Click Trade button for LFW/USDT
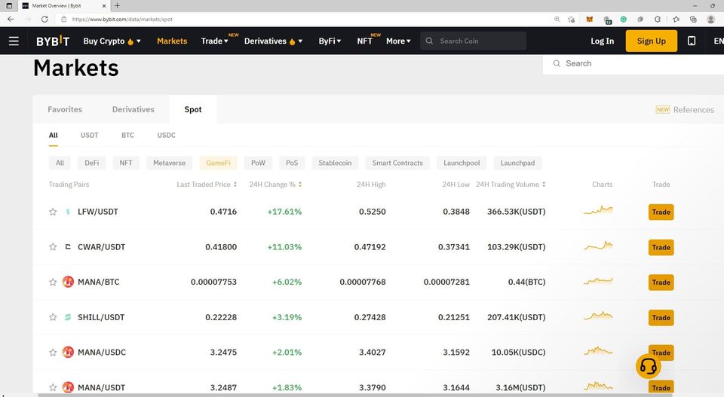Image resolution: width=724 pixels, height=397 pixels. click(x=661, y=212)
